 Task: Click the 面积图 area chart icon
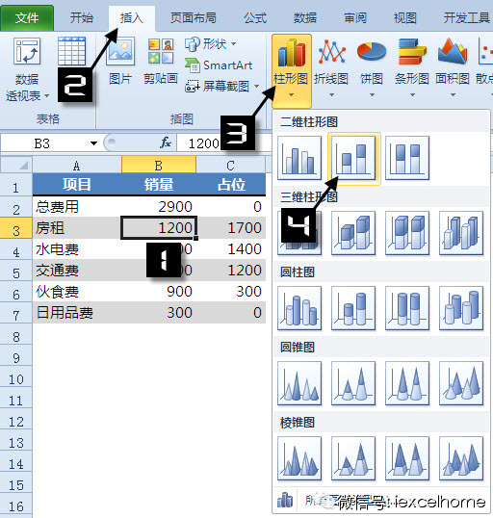453,52
